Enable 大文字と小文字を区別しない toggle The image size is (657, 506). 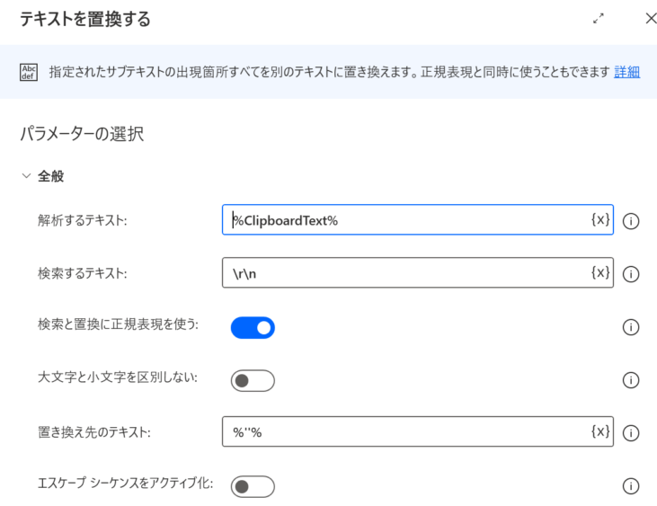(253, 380)
